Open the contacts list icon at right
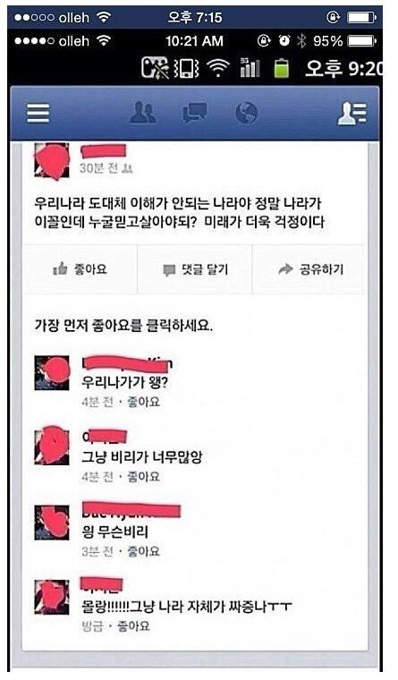 pos(352,113)
